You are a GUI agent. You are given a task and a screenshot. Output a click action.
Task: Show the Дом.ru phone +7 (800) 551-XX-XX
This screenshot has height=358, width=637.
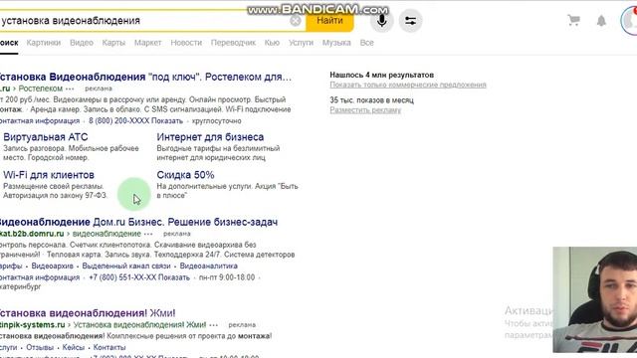(x=139, y=277)
